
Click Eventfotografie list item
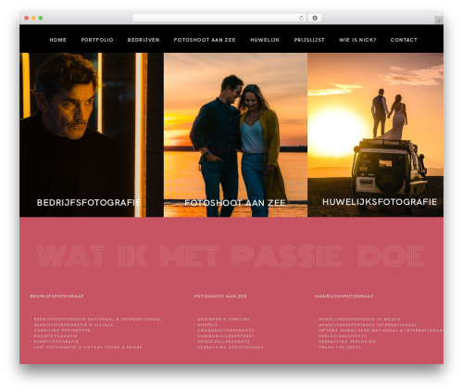[55, 341]
